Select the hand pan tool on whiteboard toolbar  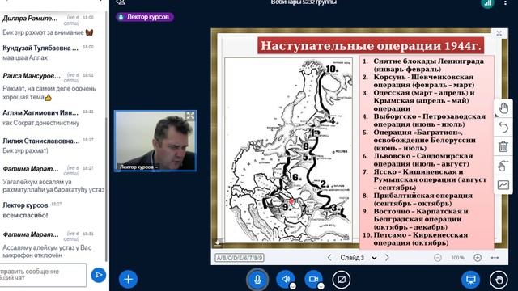[x=503, y=108]
